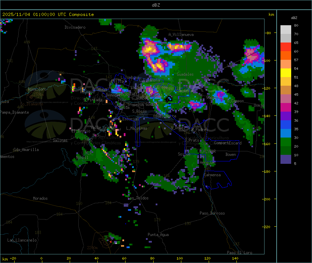312x263 pixels.
Task: Click the yellow 51–54 dBZ legend swatch
Action: click(286, 73)
